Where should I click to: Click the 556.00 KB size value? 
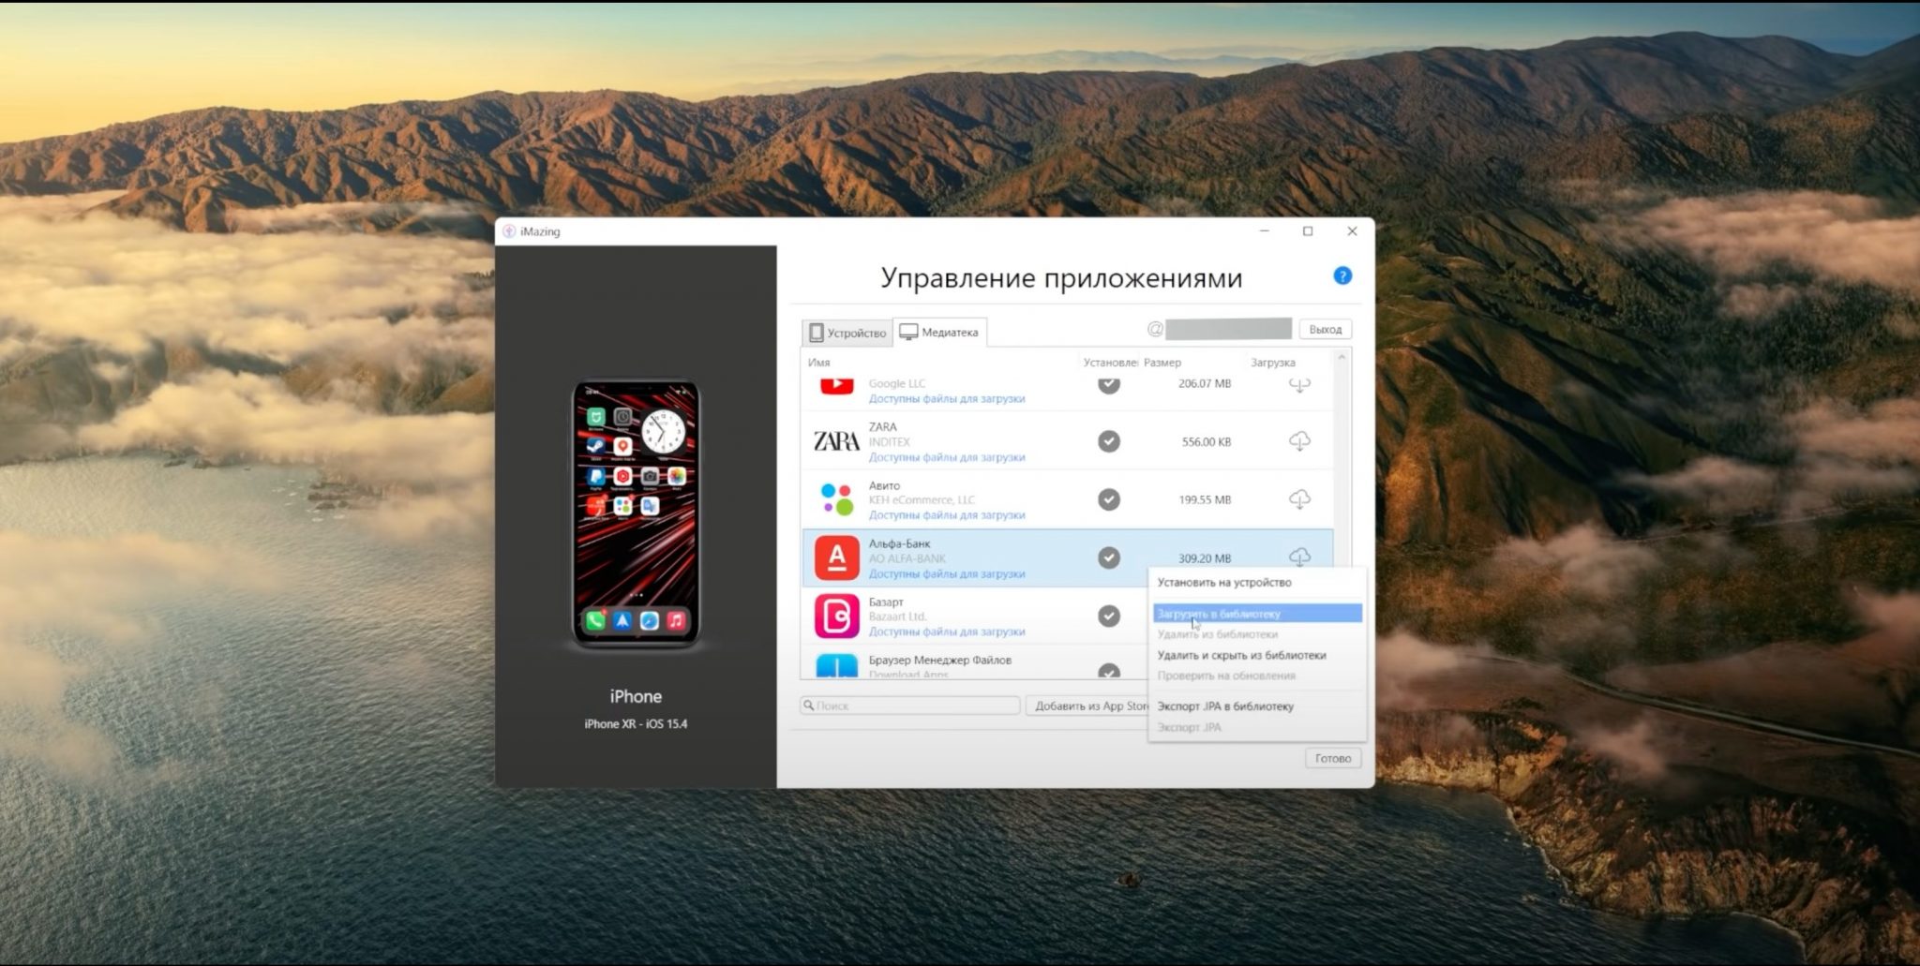(x=1206, y=441)
